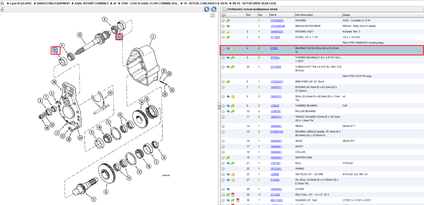Click the green arrow for SHIFTER FORK
The width and height of the screenshot is (424, 205).
click(x=228, y=157)
